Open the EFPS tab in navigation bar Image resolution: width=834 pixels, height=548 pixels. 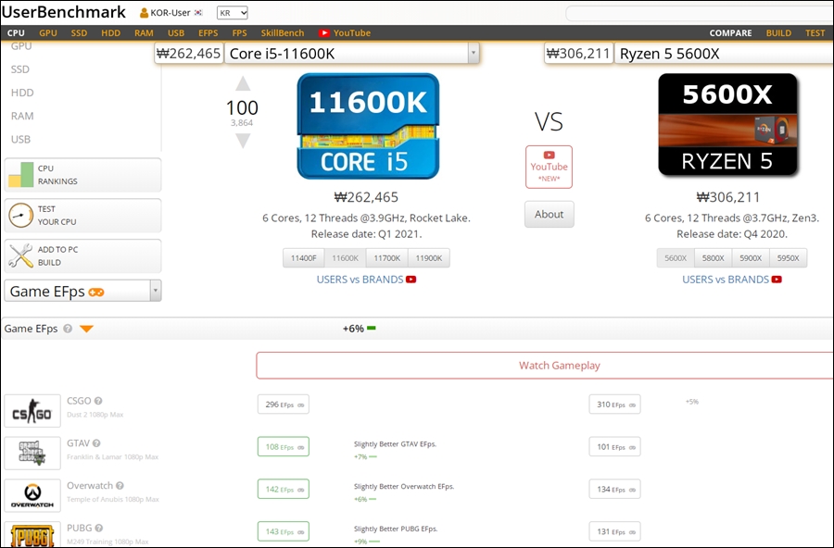click(x=208, y=33)
